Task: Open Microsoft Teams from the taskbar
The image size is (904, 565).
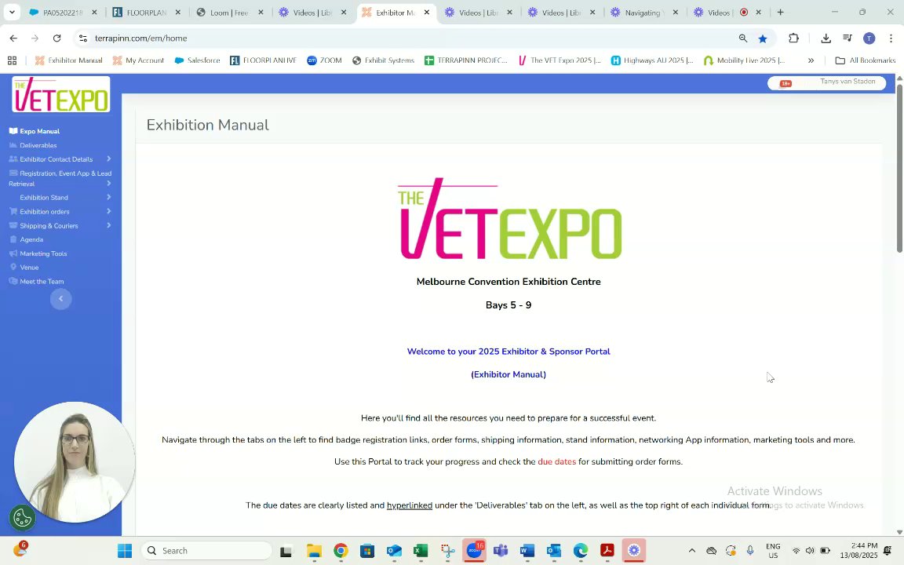Action: tap(501, 551)
